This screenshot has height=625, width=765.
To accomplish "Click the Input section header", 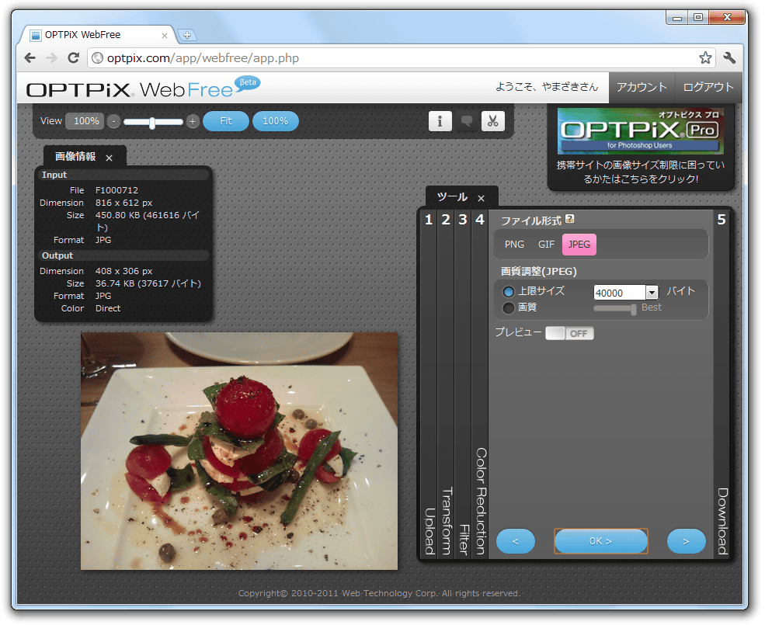I will [123, 175].
